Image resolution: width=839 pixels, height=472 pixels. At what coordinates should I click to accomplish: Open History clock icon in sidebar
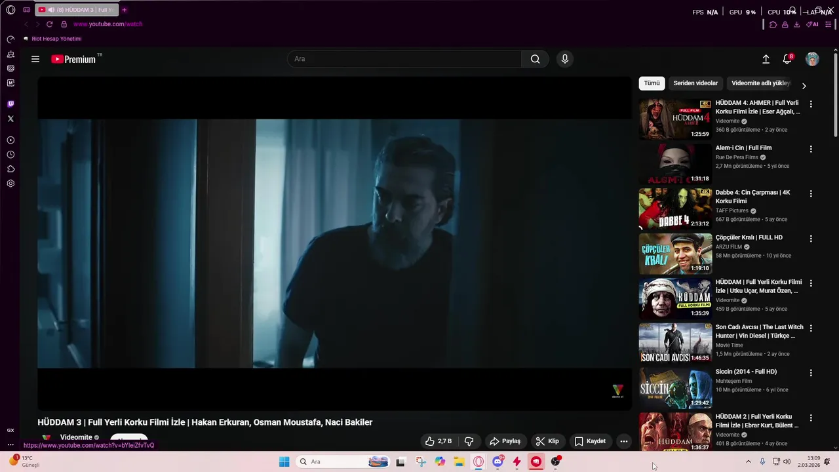[10, 155]
